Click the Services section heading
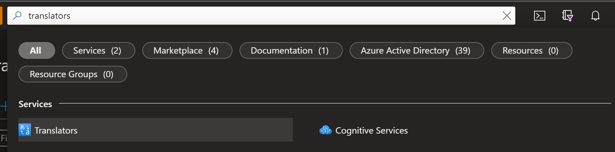 35,104
